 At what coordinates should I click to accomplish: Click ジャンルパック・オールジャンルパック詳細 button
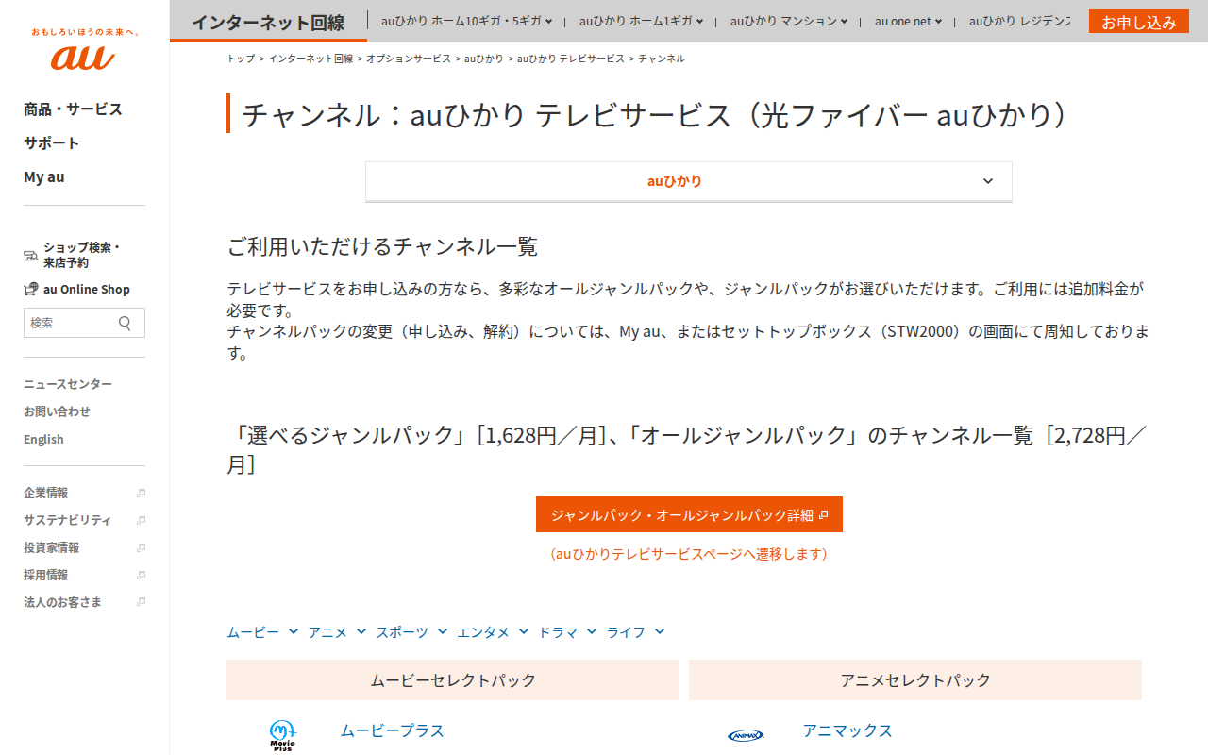(x=689, y=514)
